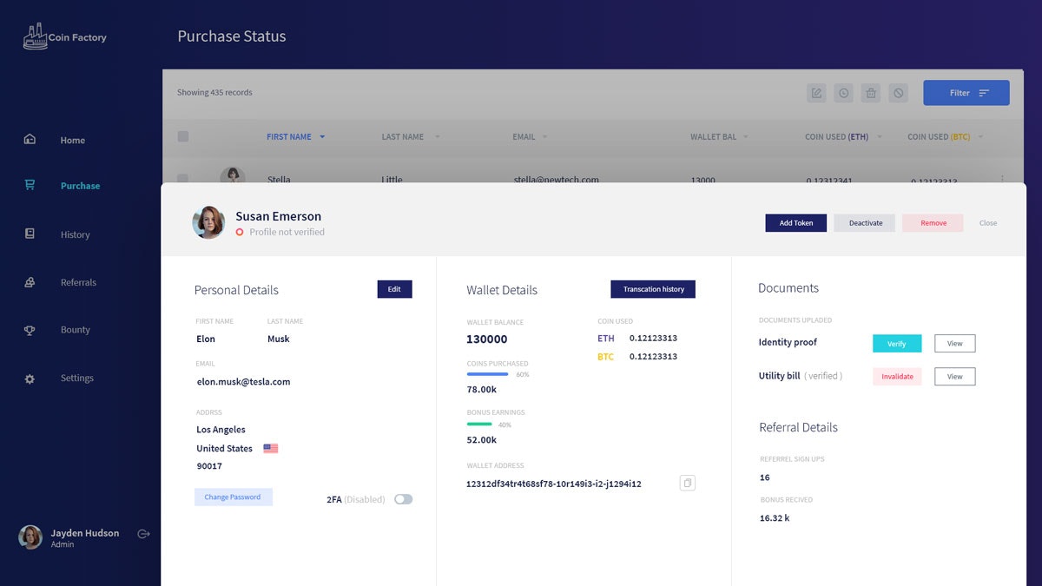Open Bounty in sidebar
Image resolution: width=1042 pixels, height=586 pixels.
(x=76, y=330)
